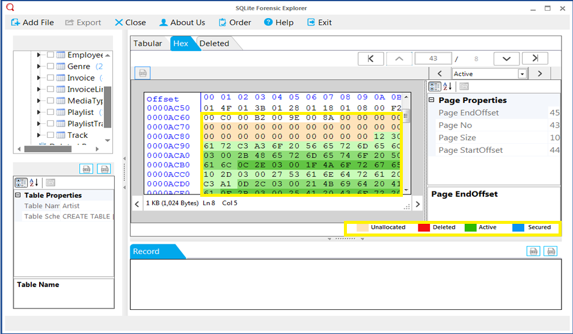The height and width of the screenshot is (334, 573).
Task: Click the export icon above hex view
Action: coord(142,73)
